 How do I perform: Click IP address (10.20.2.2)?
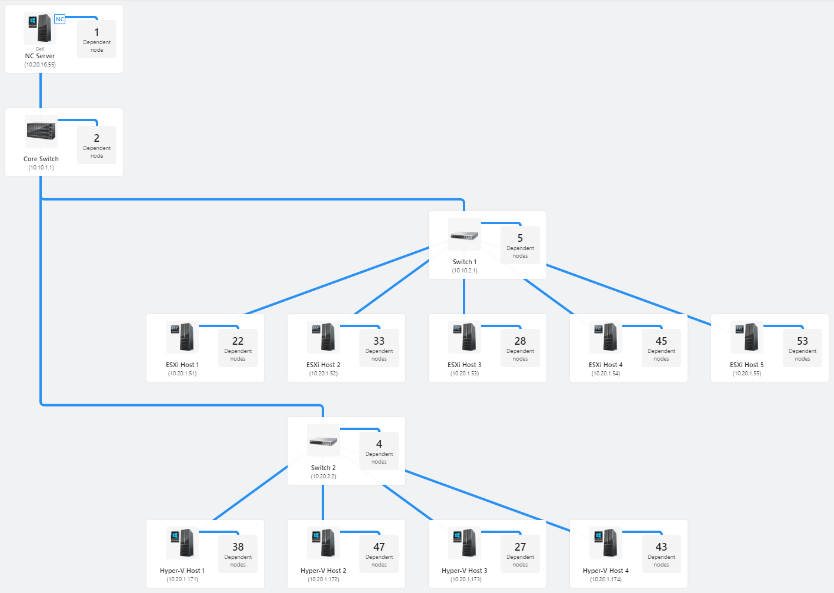pos(323,477)
